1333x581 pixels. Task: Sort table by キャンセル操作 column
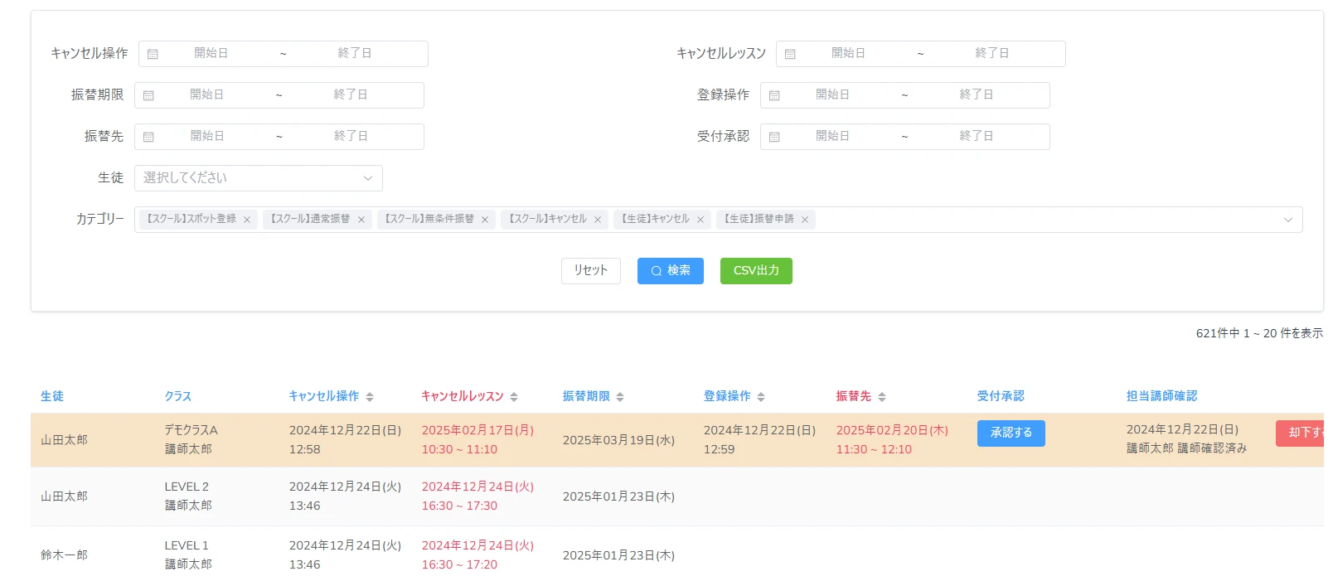click(370, 397)
